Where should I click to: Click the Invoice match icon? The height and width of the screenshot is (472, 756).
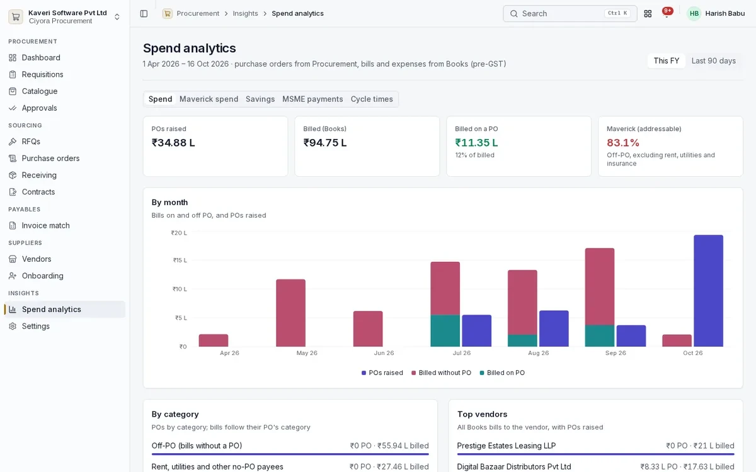[13, 225]
